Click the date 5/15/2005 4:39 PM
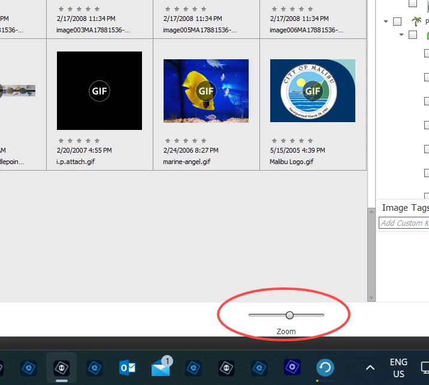Screen dimensions: 429x385 tap(298, 150)
